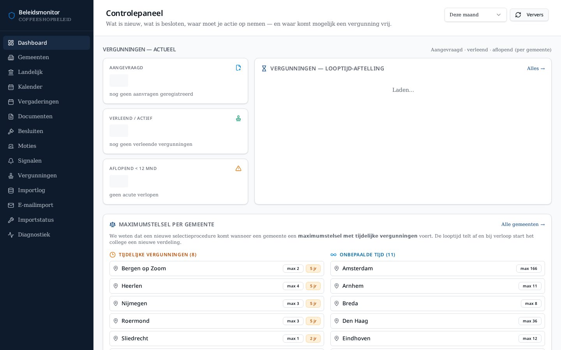Screen dimensions: 561x350
Task: Check the Importstatus page
Action: pyautogui.click(x=46, y=220)
